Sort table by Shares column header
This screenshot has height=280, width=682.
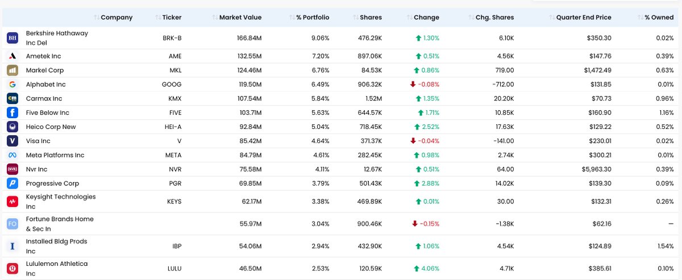tap(367, 18)
